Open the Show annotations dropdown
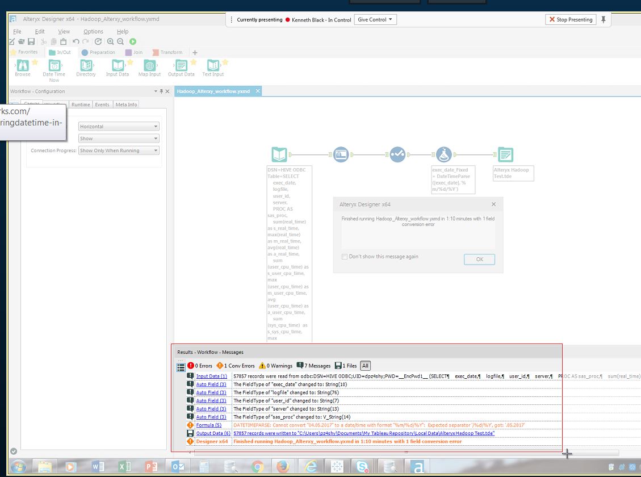The height and width of the screenshot is (477, 641). (119, 139)
